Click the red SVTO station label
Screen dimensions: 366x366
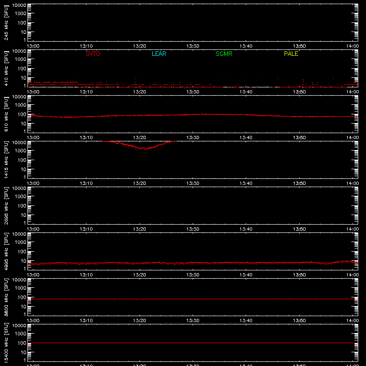pyautogui.click(x=93, y=54)
